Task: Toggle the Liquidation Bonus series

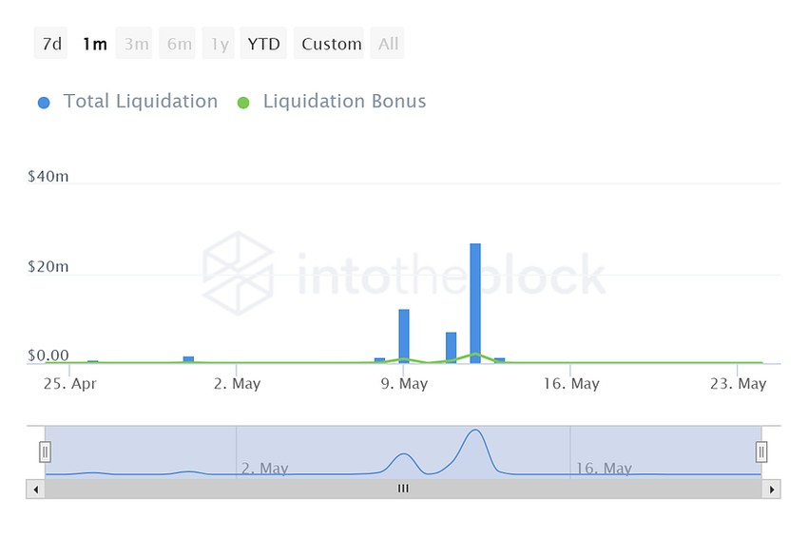Action: [x=344, y=101]
